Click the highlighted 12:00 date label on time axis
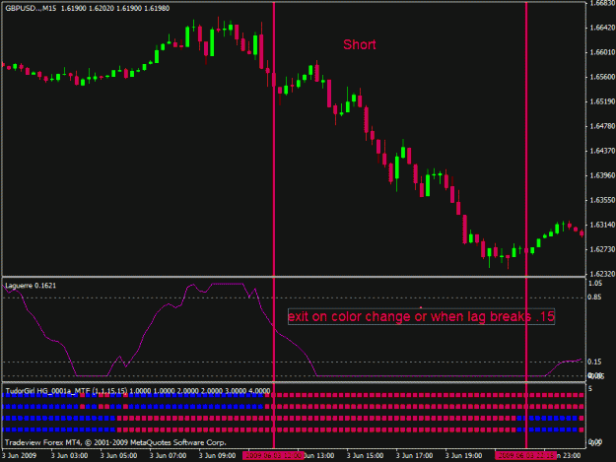The height and width of the screenshot is (462, 616). pyautogui.click(x=273, y=455)
